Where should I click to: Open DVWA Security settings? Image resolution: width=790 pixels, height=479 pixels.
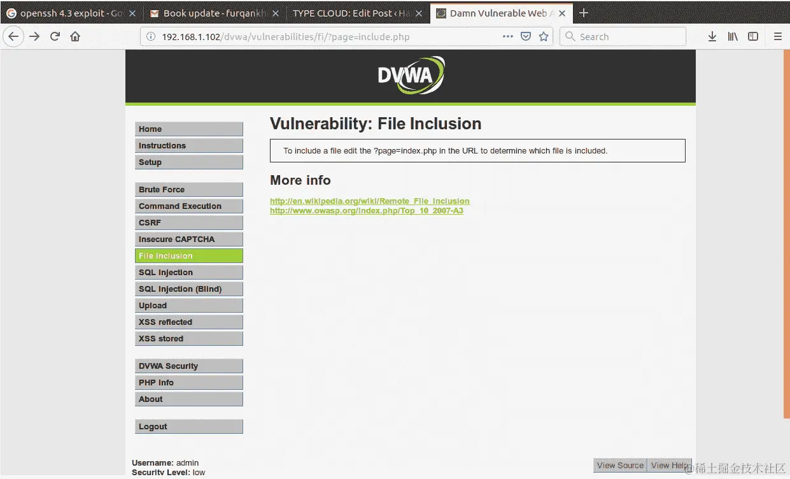click(x=189, y=366)
